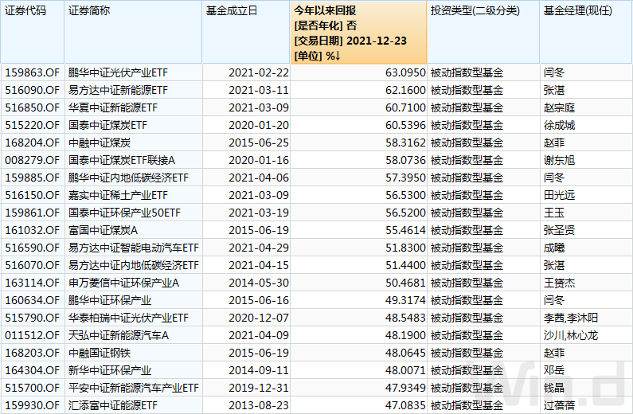Select code 011512.OF
Image resolution: width=633 pixels, height=414 pixels.
click(x=33, y=335)
